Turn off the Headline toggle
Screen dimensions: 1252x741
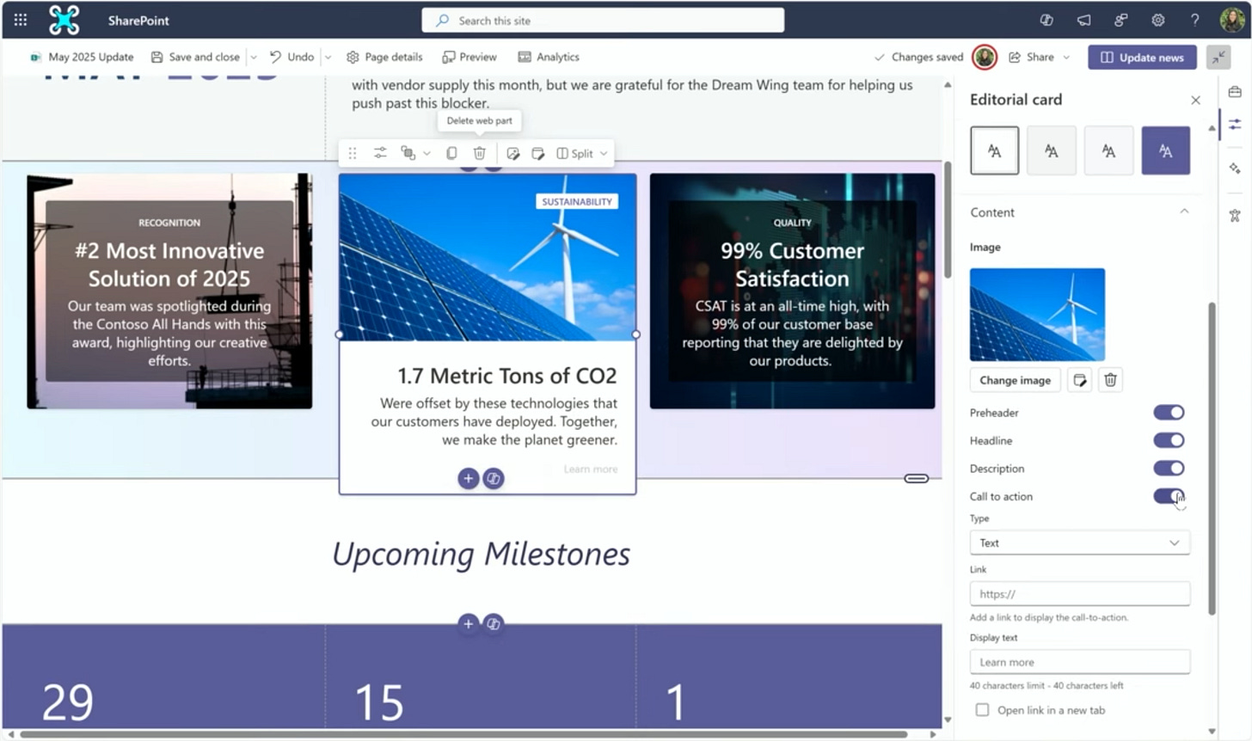[x=1169, y=440]
